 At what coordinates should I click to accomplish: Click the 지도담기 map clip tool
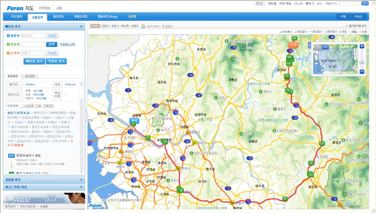click(300, 32)
